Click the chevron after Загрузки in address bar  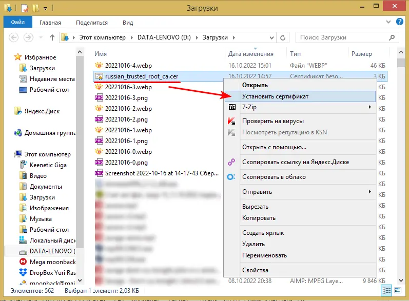point(234,37)
